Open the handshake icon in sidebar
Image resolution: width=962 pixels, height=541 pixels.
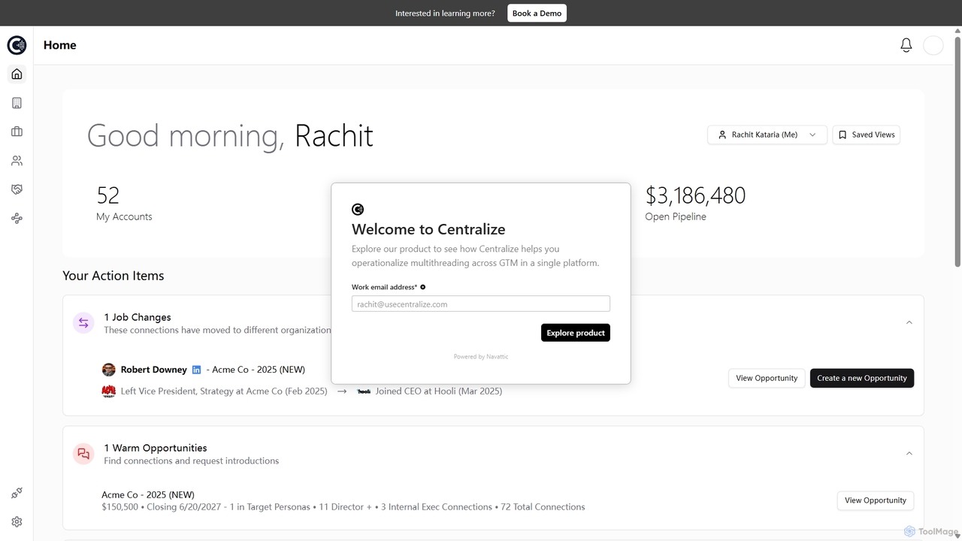coord(17,189)
